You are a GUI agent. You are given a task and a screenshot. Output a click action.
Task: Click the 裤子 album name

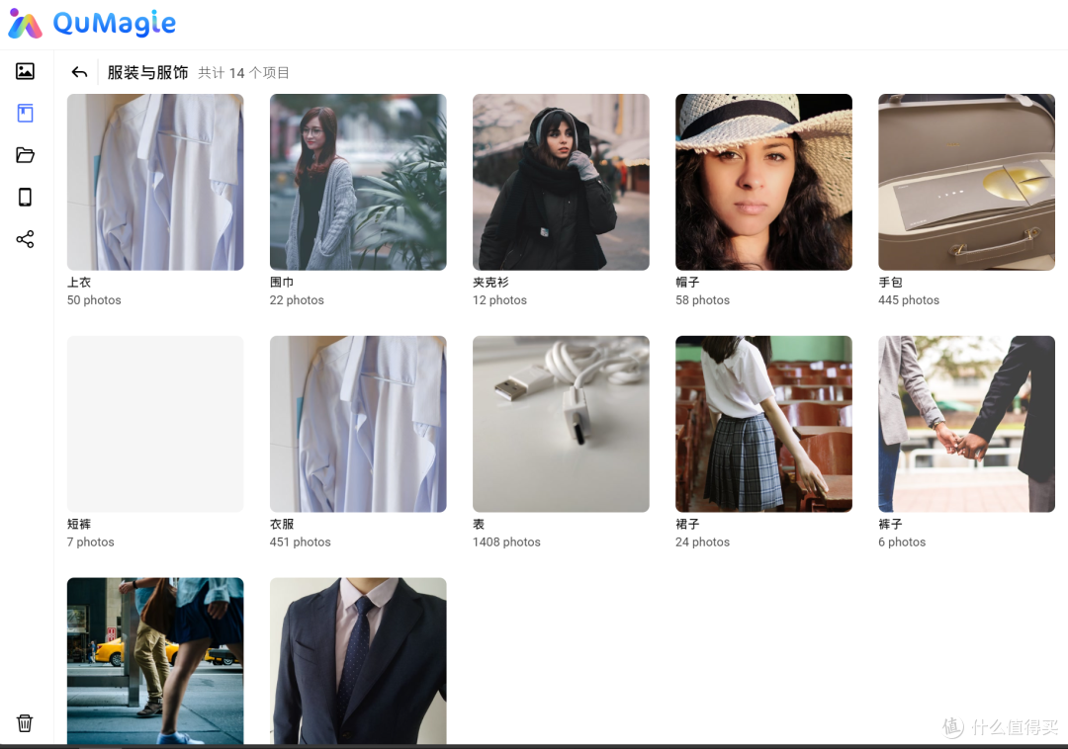point(890,524)
